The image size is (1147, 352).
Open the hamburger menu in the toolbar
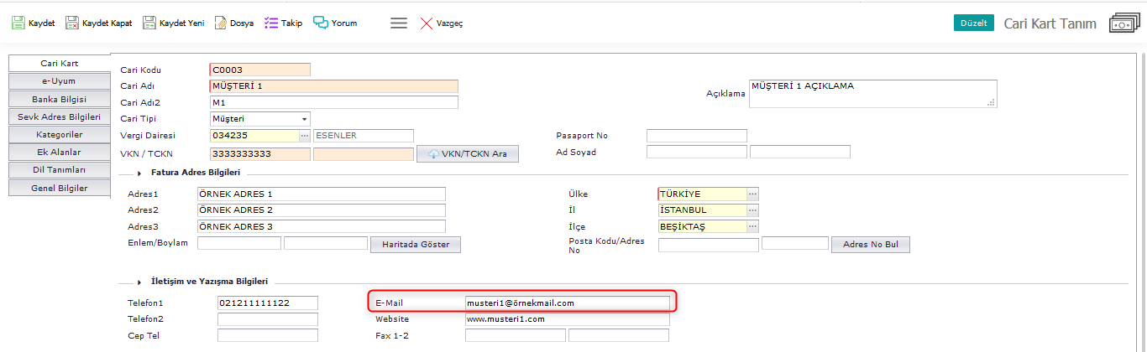pos(399,23)
